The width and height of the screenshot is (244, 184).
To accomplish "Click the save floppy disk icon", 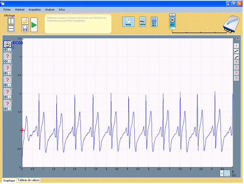I will (25, 28).
